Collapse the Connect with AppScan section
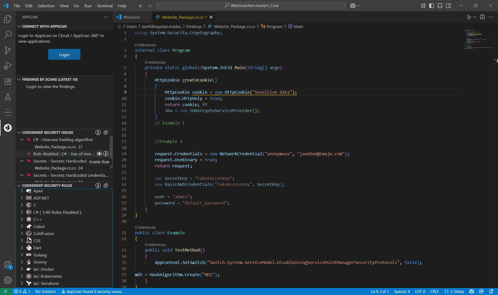The width and height of the screenshot is (498, 295). tap(19, 26)
